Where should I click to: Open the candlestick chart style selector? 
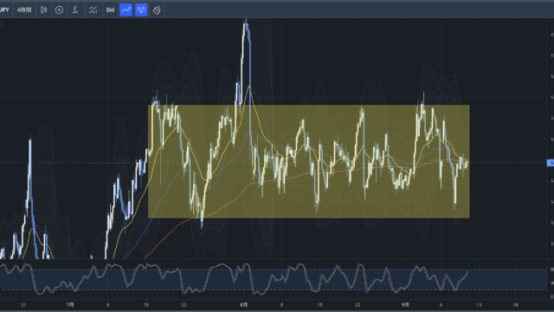click(x=44, y=10)
